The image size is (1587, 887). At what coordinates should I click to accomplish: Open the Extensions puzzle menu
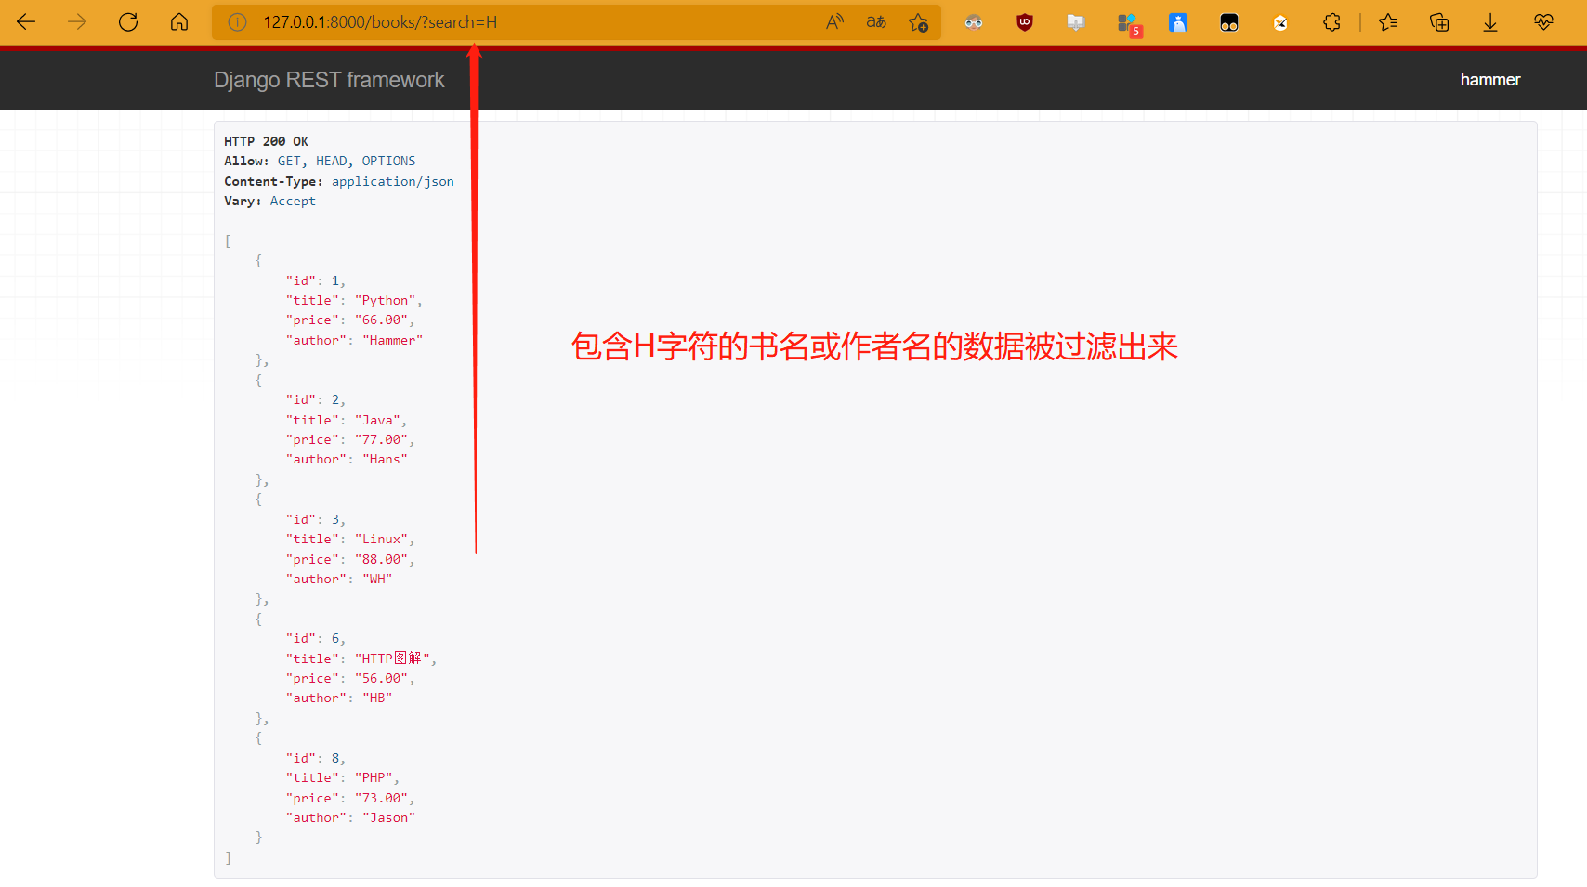click(x=1331, y=22)
